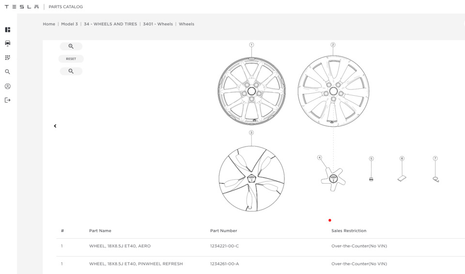Select callout number 1 on diagram
This screenshot has width=465, height=274.
click(x=251, y=44)
